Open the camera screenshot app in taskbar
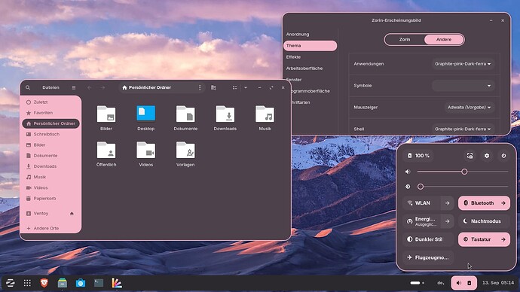Viewport: 520px width, 292px height. pyautogui.click(x=80, y=283)
